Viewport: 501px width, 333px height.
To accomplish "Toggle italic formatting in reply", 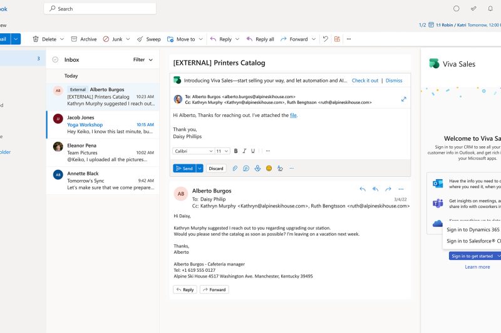I will pos(244,151).
